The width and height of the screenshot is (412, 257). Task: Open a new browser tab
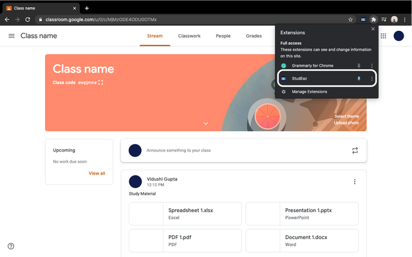(x=87, y=8)
